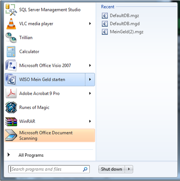This screenshot has height=181, width=180.
Task: Expand Adobe Acrobat 9 Pro jump list arrow
Action: point(90,93)
